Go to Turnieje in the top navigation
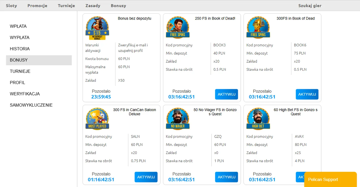The width and height of the screenshot is (360, 187). [66, 6]
